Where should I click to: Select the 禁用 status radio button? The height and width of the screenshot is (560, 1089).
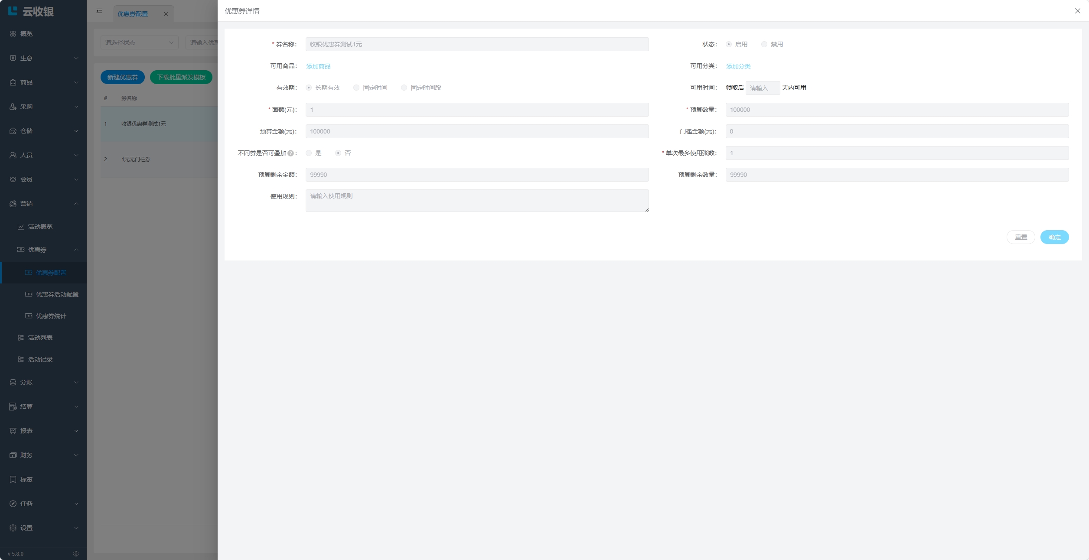(764, 44)
